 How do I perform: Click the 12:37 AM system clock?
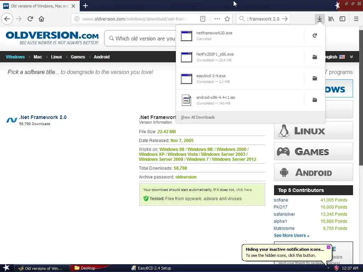click(x=350, y=268)
